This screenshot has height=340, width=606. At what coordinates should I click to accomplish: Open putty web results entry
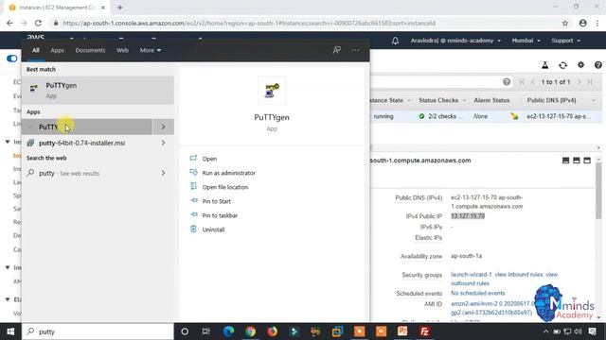(x=86, y=173)
